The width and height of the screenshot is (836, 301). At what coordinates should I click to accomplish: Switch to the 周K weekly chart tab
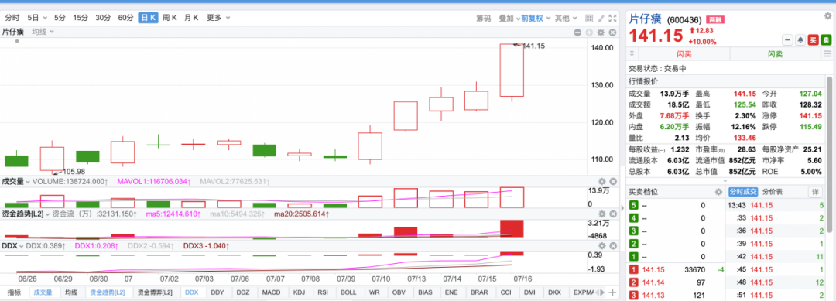pos(170,18)
